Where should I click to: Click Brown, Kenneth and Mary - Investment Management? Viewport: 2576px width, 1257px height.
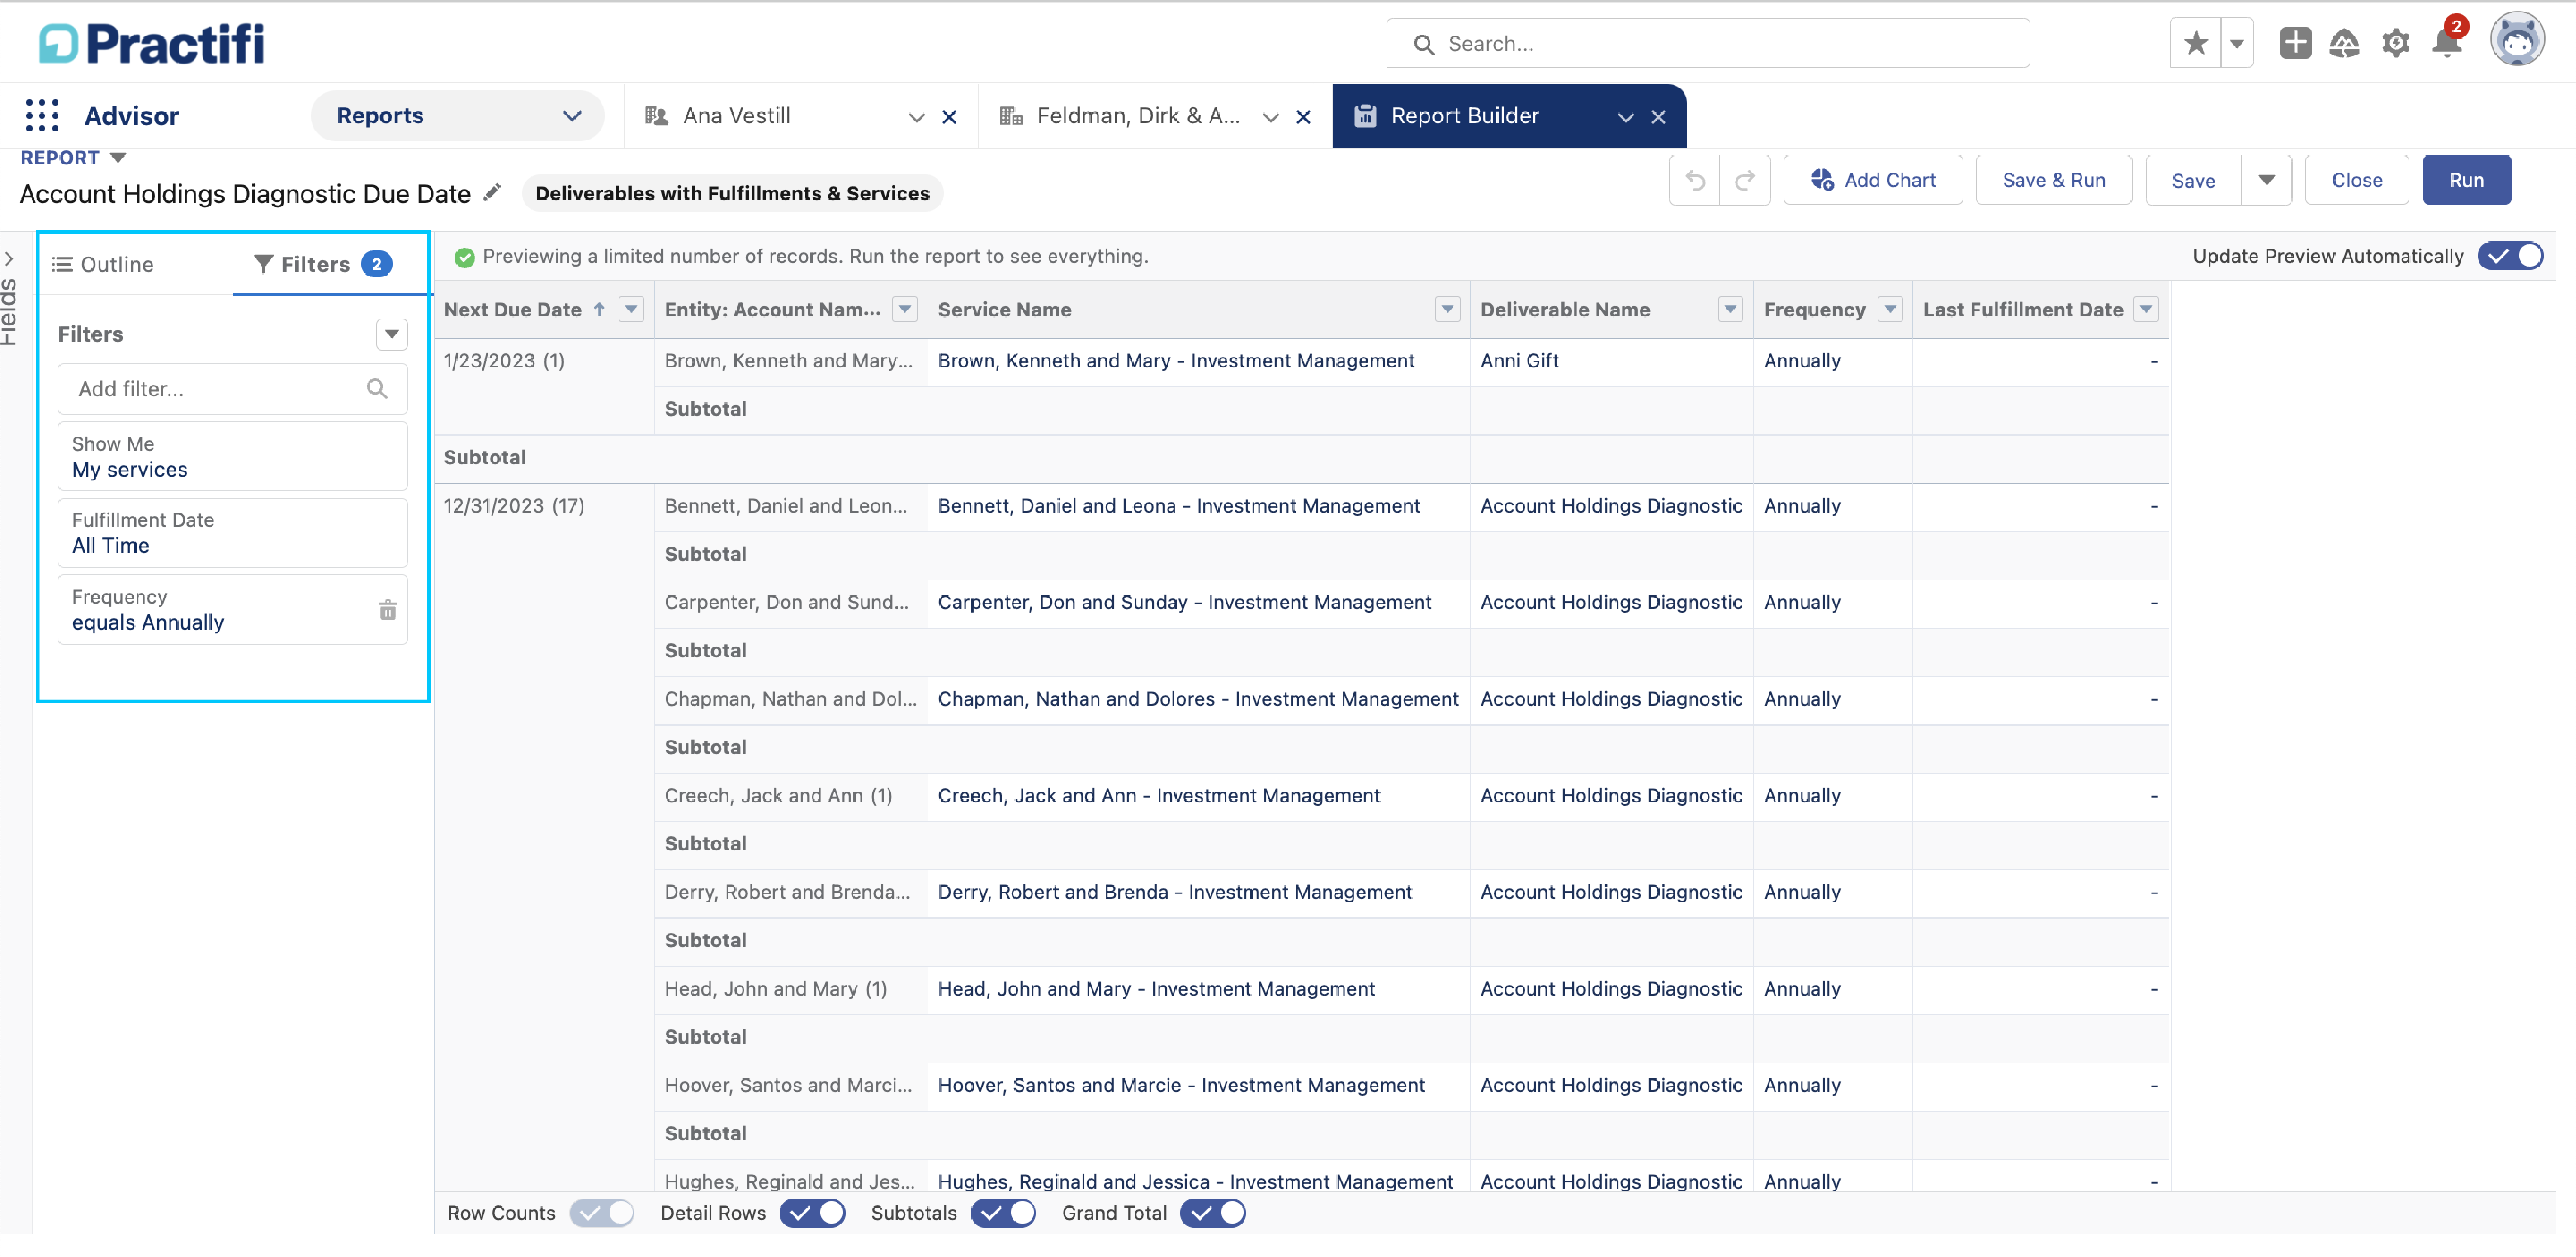[x=1176, y=361]
